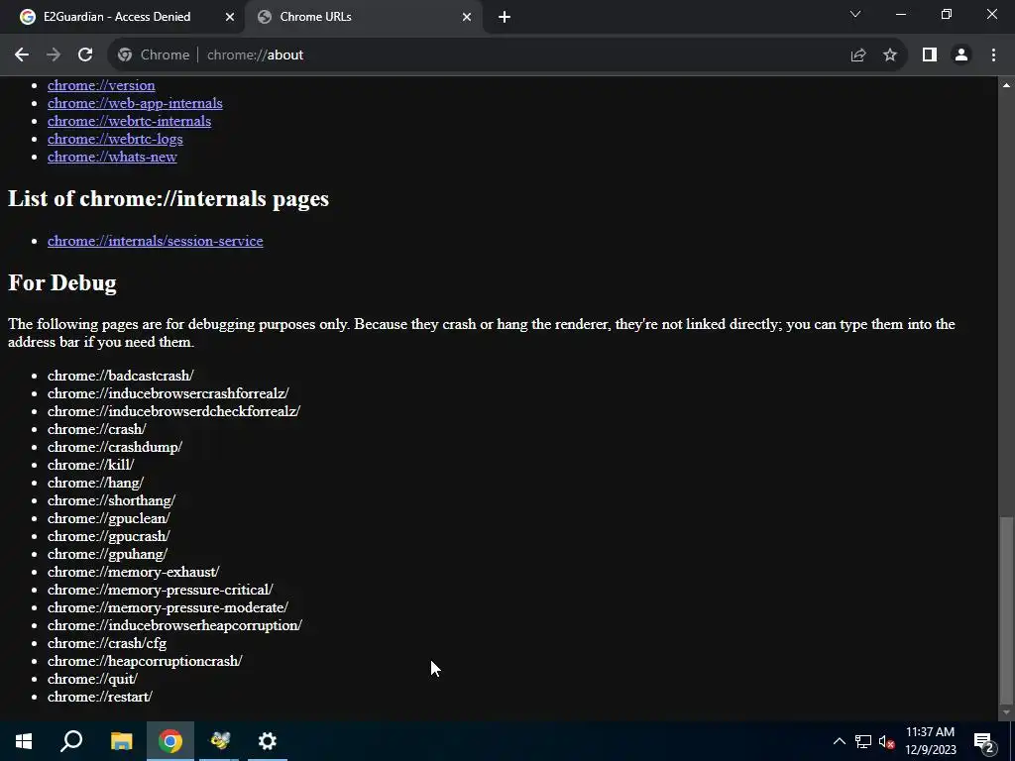Screen dimensions: 1015x761
Task: Close the Chrome URLs tab
Action: (x=467, y=17)
